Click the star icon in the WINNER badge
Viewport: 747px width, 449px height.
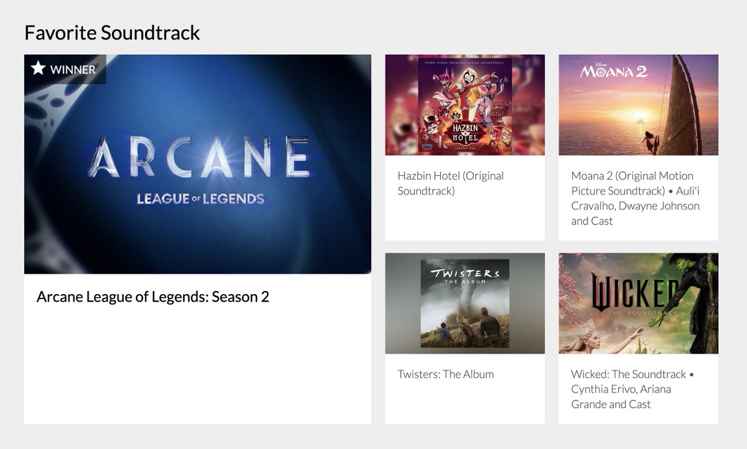point(39,68)
